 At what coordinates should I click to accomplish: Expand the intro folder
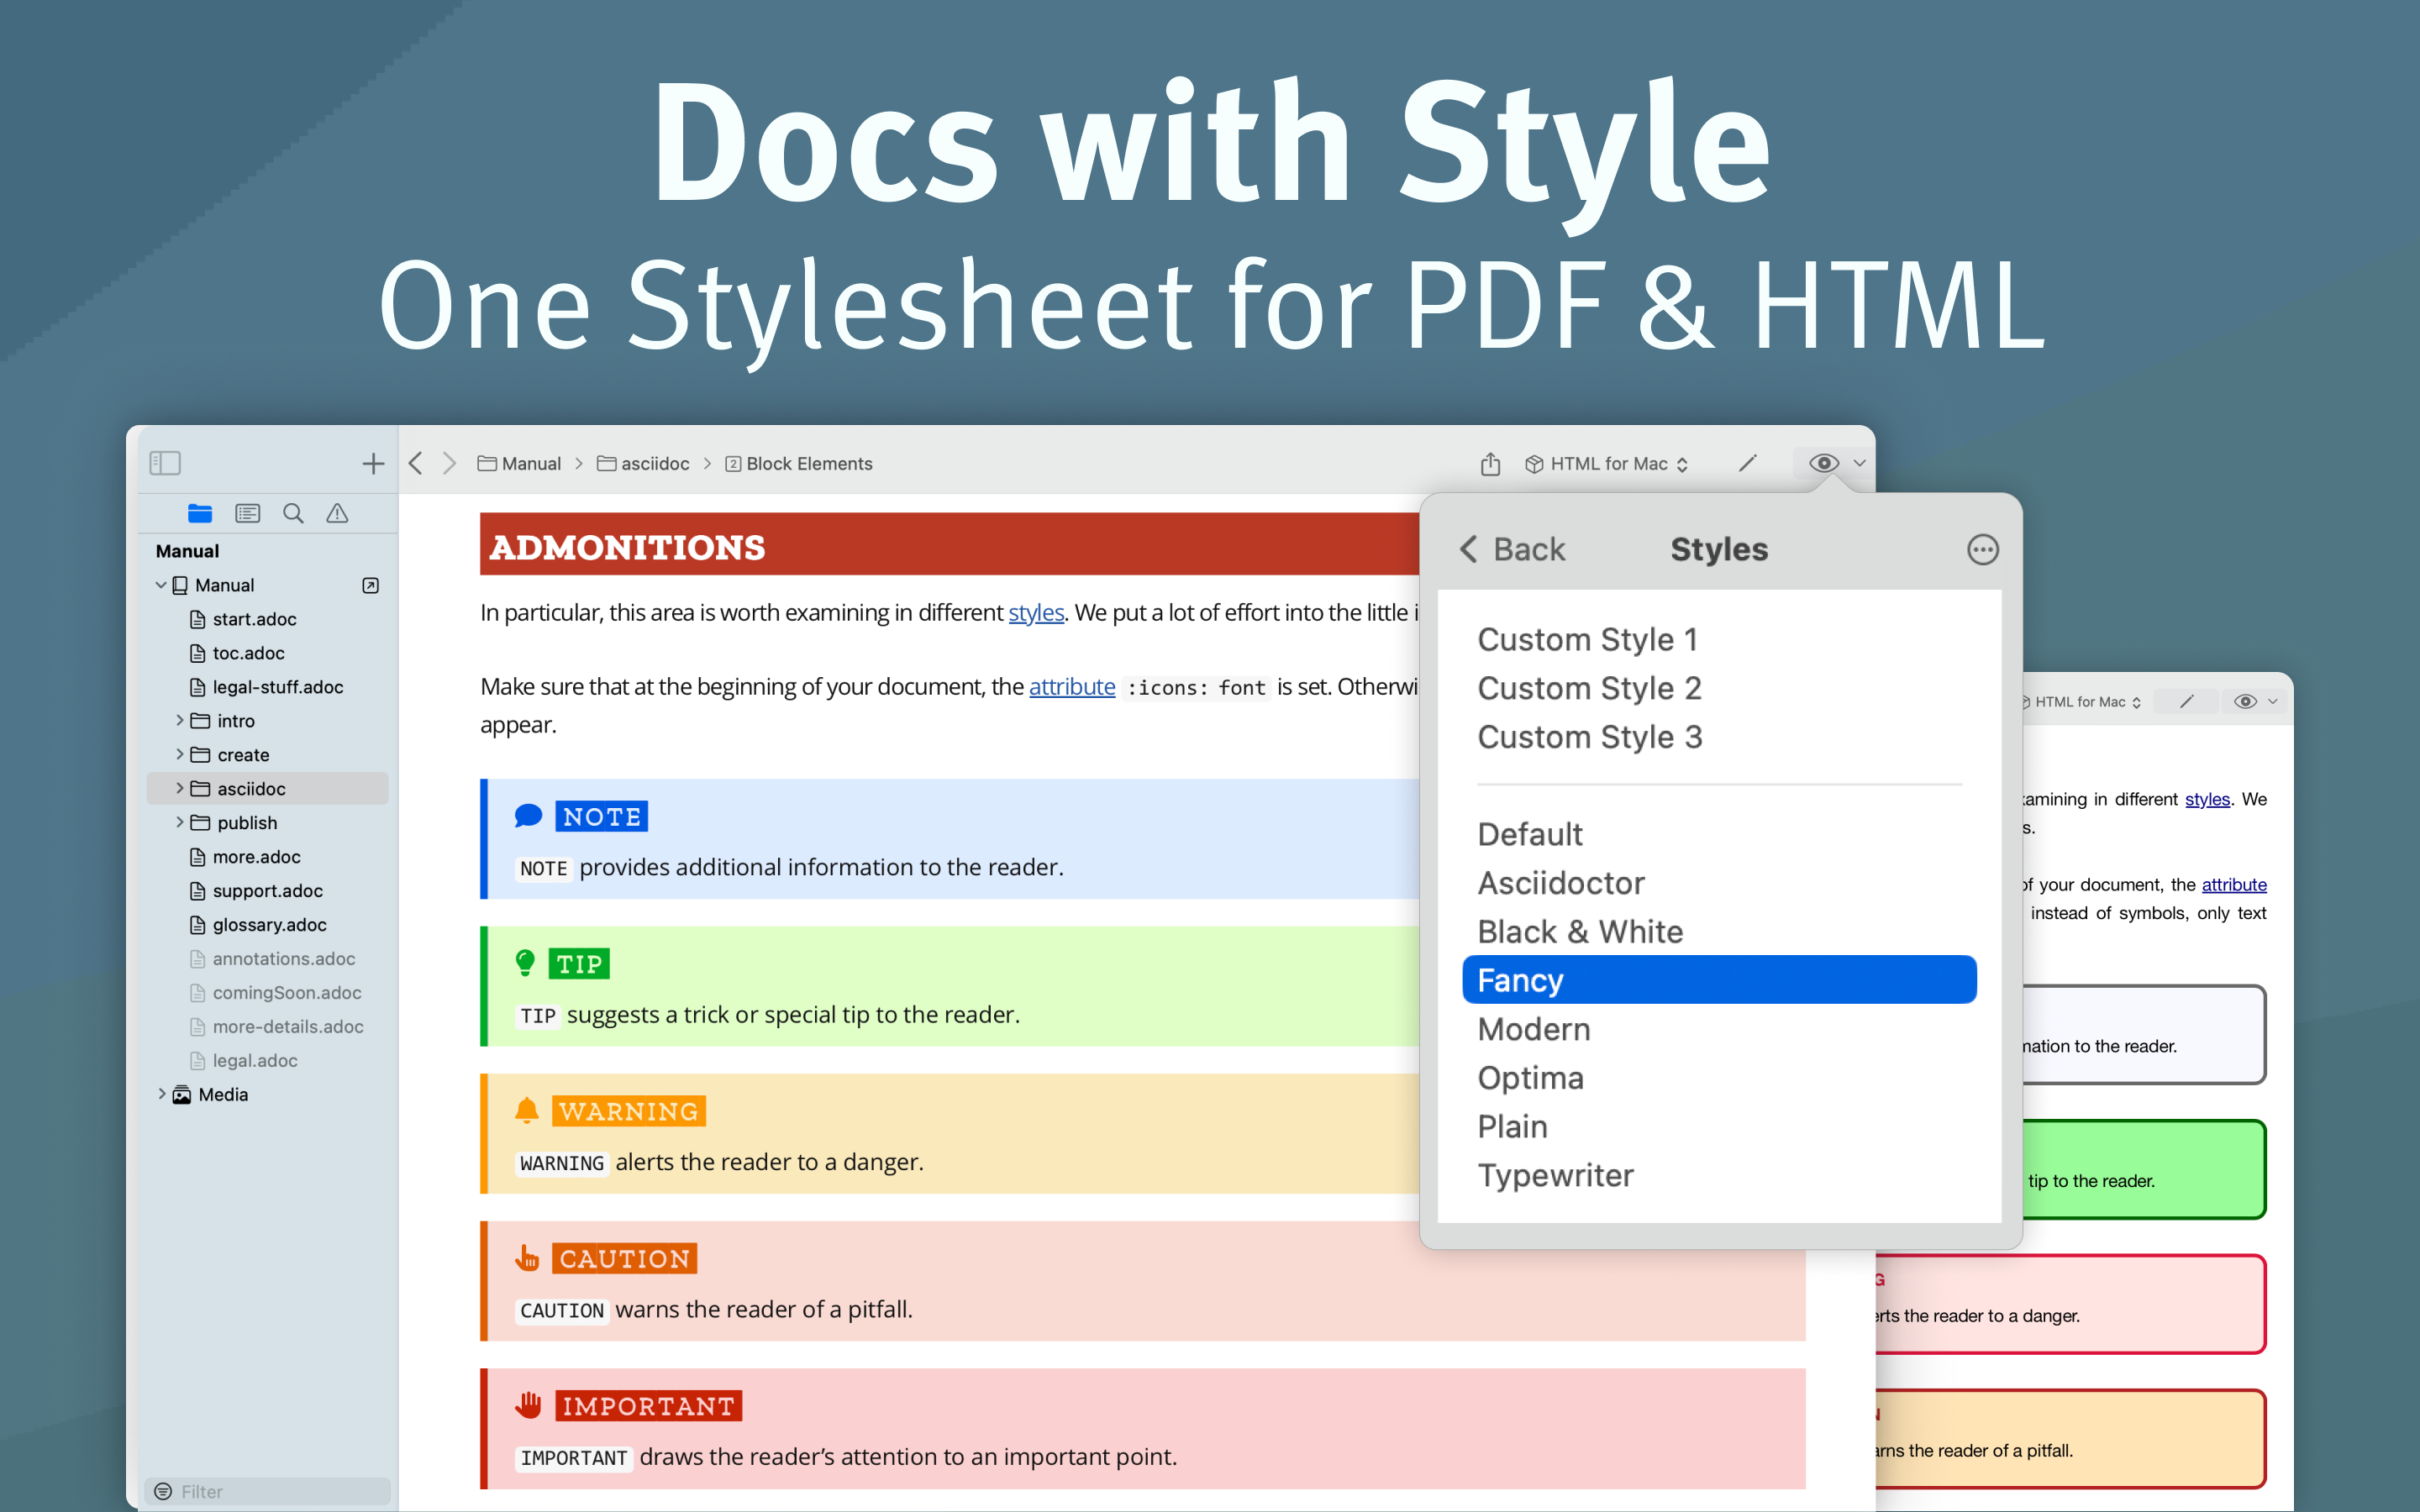coord(180,721)
